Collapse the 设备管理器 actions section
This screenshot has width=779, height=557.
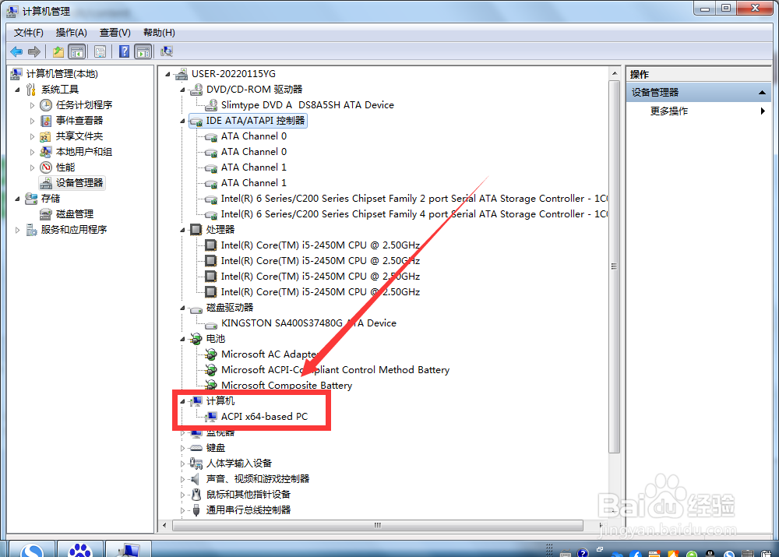(x=762, y=93)
